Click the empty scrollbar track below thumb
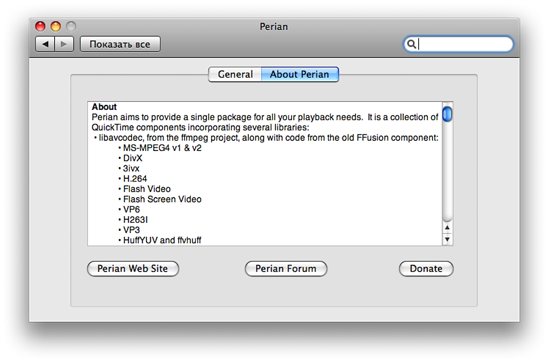549x362 pixels. point(447,171)
